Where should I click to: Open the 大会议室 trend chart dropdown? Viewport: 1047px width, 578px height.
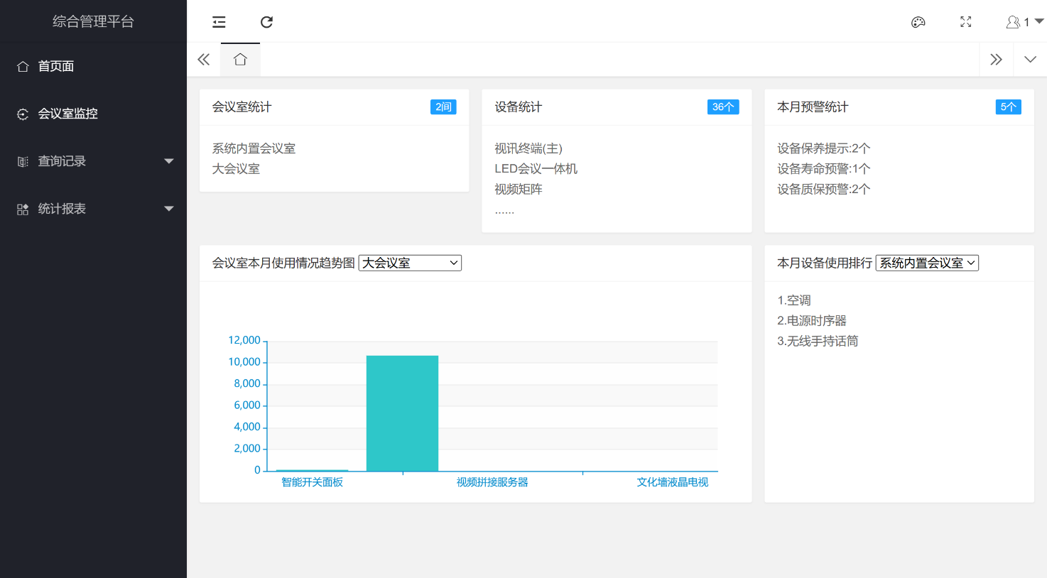click(410, 263)
